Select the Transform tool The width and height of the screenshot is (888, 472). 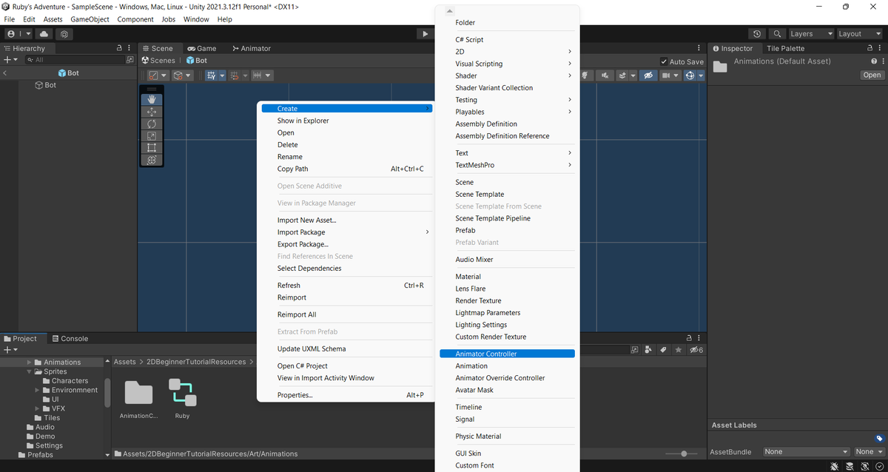(152, 160)
